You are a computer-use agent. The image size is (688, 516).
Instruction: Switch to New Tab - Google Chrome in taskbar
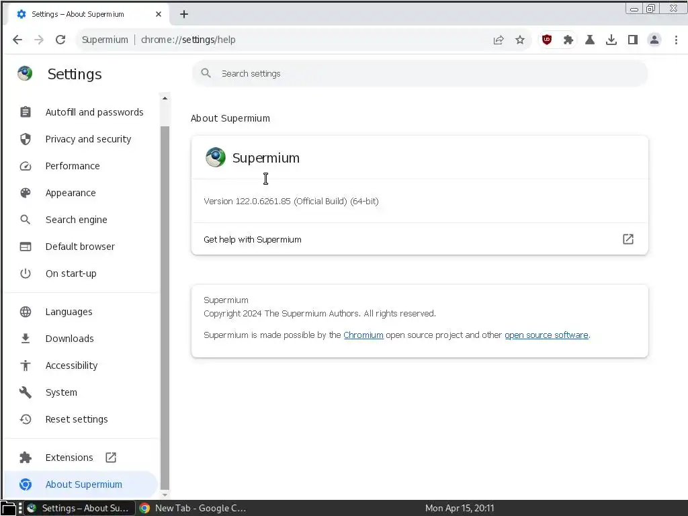pyautogui.click(x=193, y=508)
